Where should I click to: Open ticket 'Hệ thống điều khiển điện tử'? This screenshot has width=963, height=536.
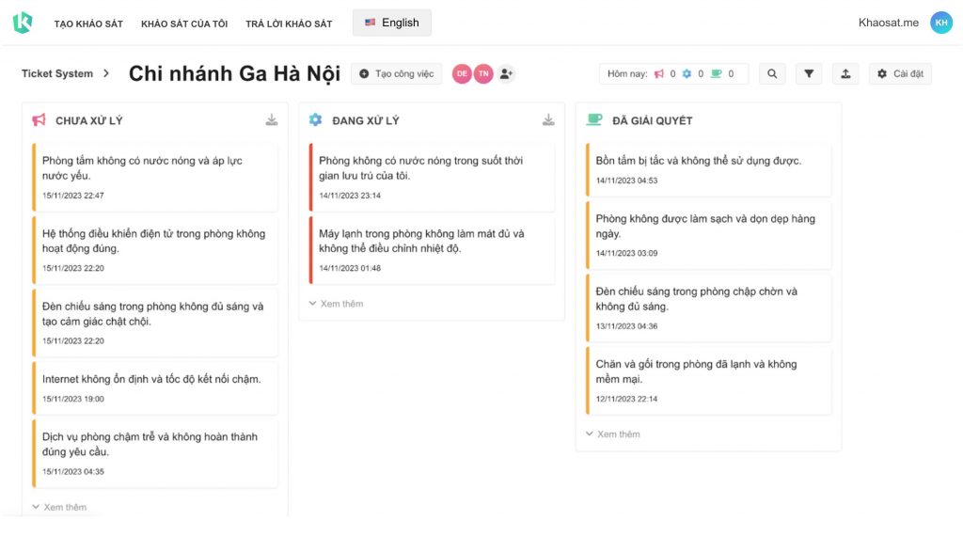tap(155, 250)
